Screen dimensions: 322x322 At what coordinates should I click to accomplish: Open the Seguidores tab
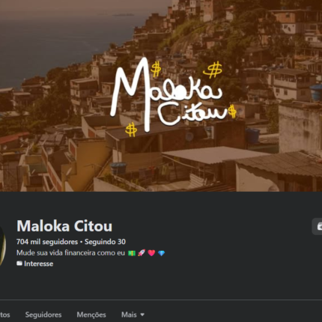[43, 315]
